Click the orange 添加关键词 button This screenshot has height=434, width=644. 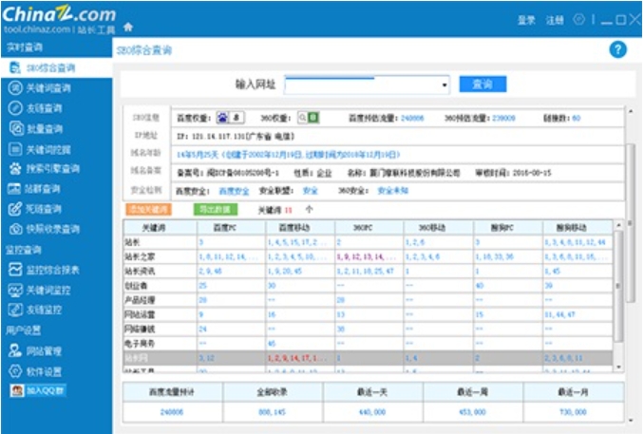tap(149, 210)
